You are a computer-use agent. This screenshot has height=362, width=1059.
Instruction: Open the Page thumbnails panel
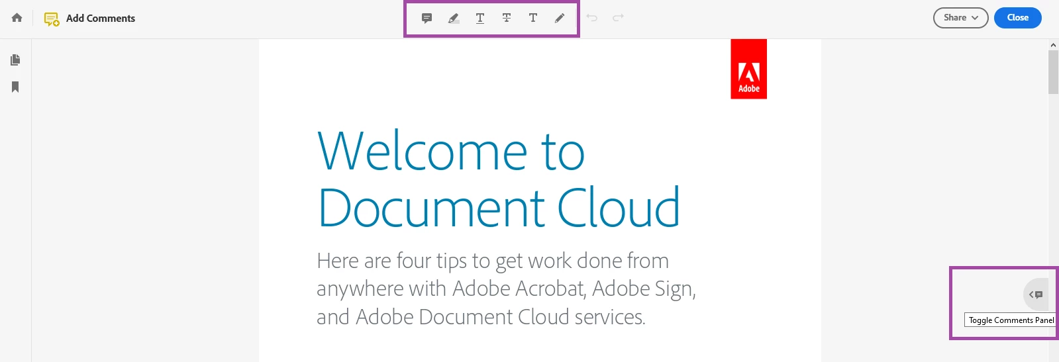point(15,60)
